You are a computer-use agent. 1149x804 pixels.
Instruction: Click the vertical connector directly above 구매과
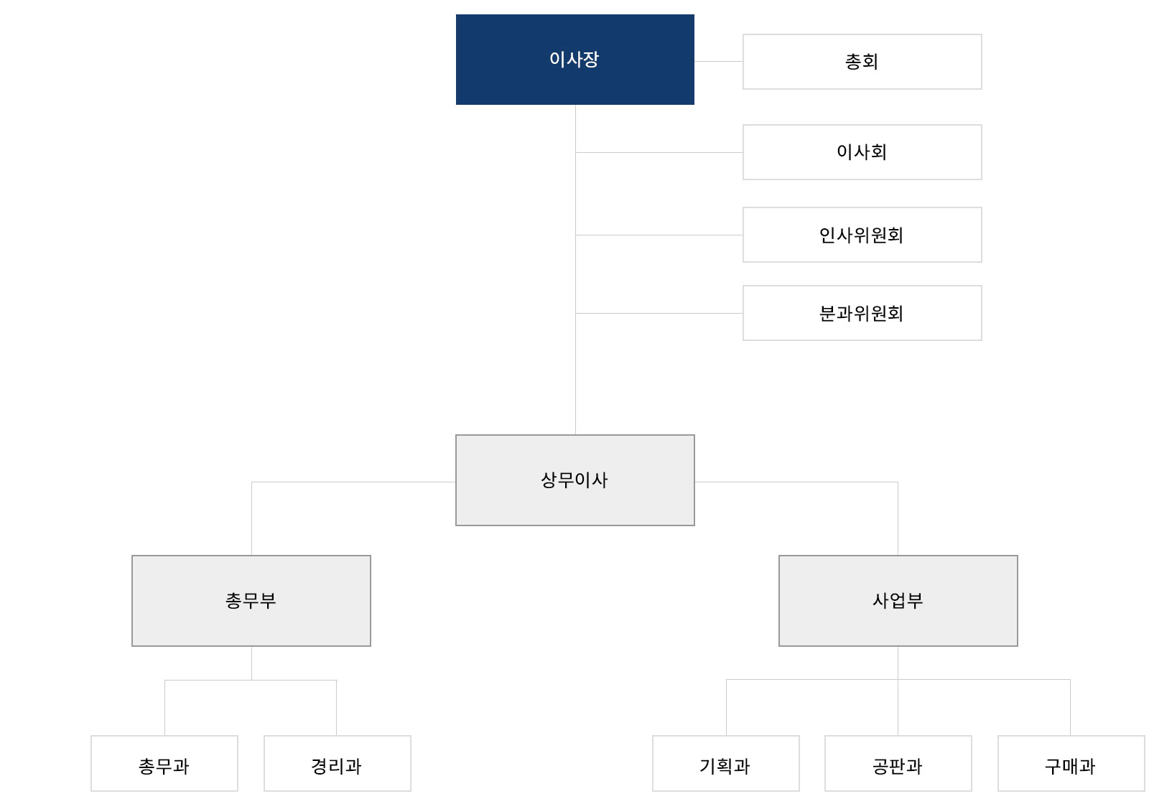click(1070, 708)
